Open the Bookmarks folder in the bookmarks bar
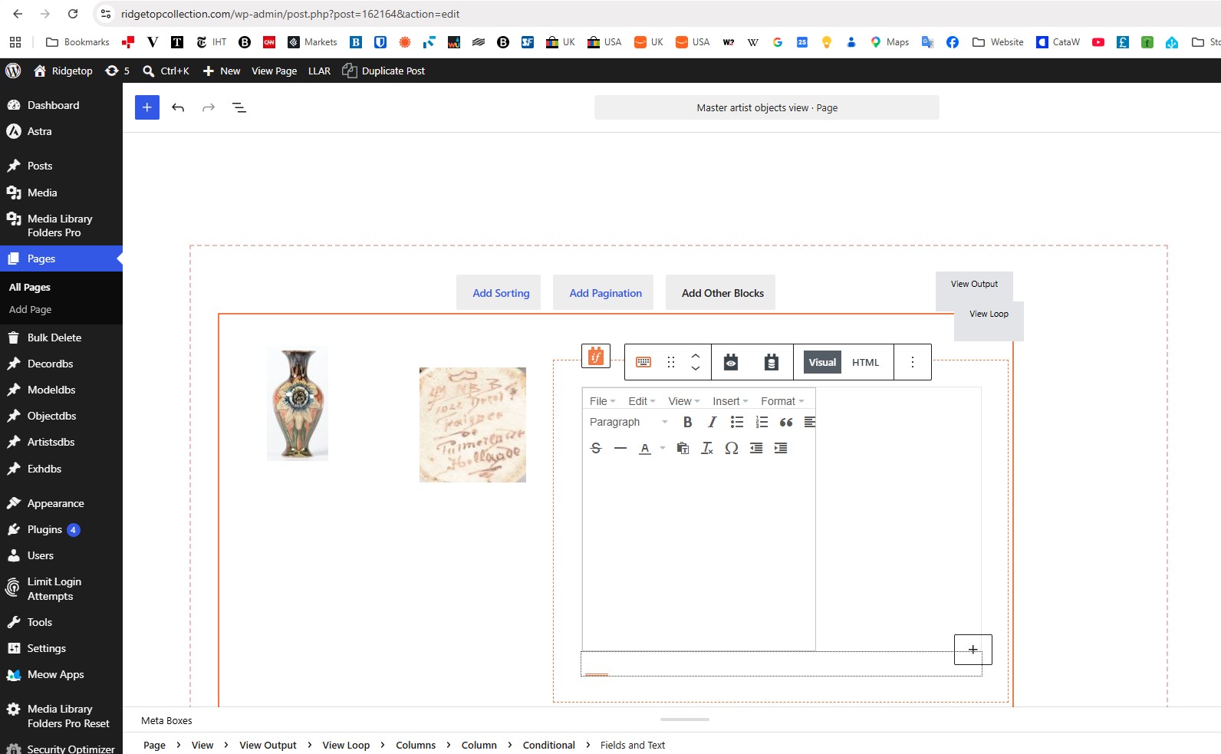Screen dimensions: 1221x754 click(x=77, y=42)
